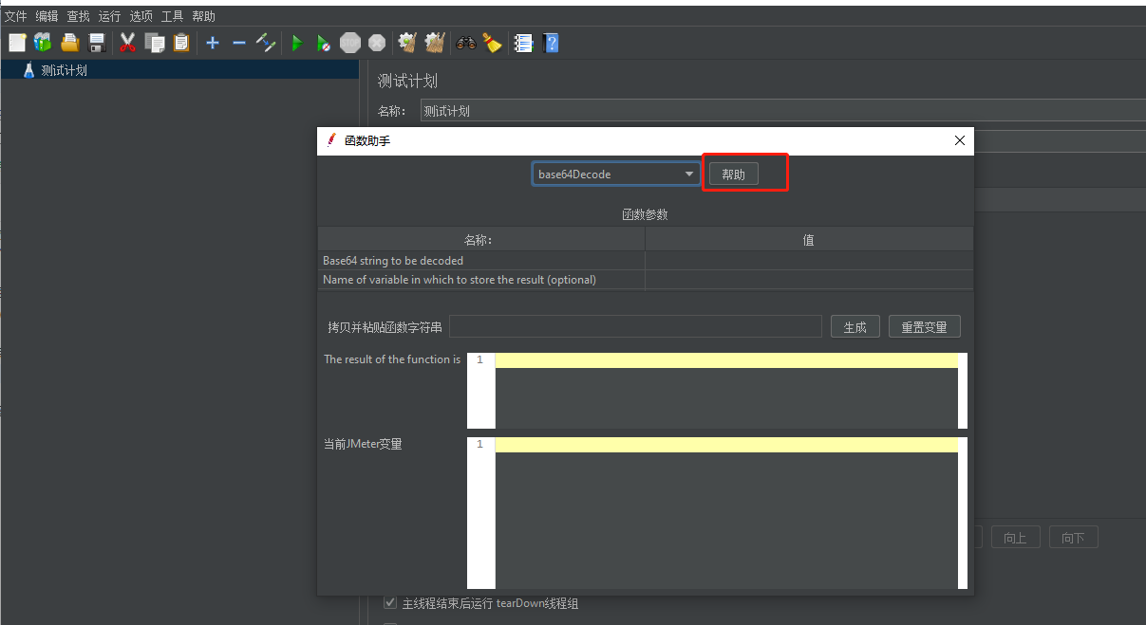Paste using the clipboard icon
Image resolution: width=1146 pixels, height=625 pixels.
pos(181,43)
